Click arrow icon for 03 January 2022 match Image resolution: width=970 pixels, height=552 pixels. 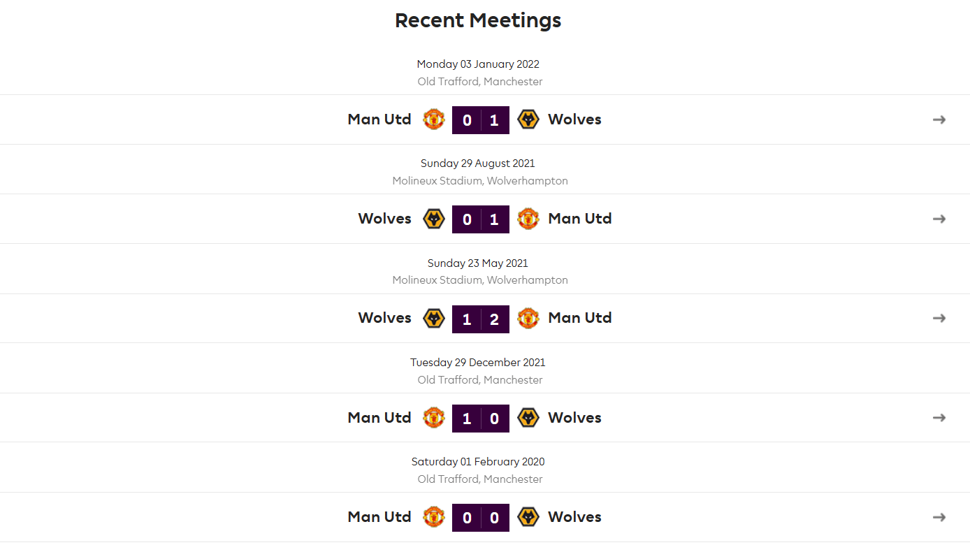(x=939, y=119)
